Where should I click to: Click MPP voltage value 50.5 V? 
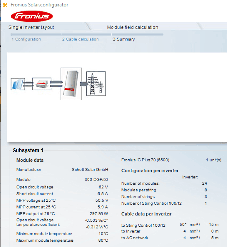[x=102, y=200]
